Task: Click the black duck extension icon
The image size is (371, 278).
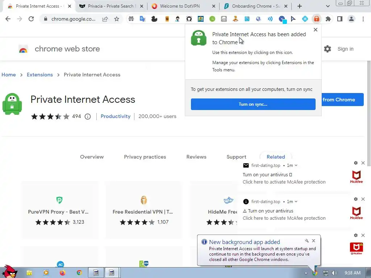Action: (x=154, y=19)
